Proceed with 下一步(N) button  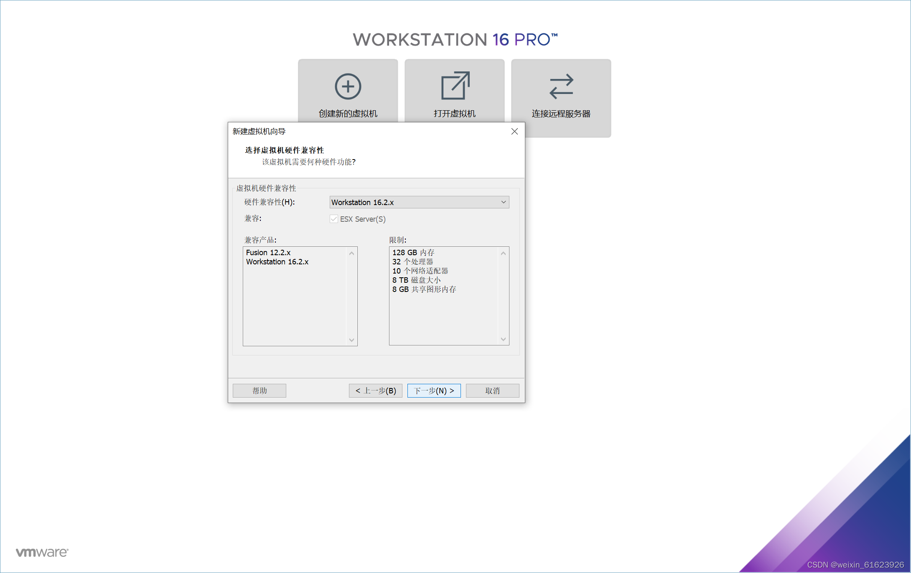(434, 390)
